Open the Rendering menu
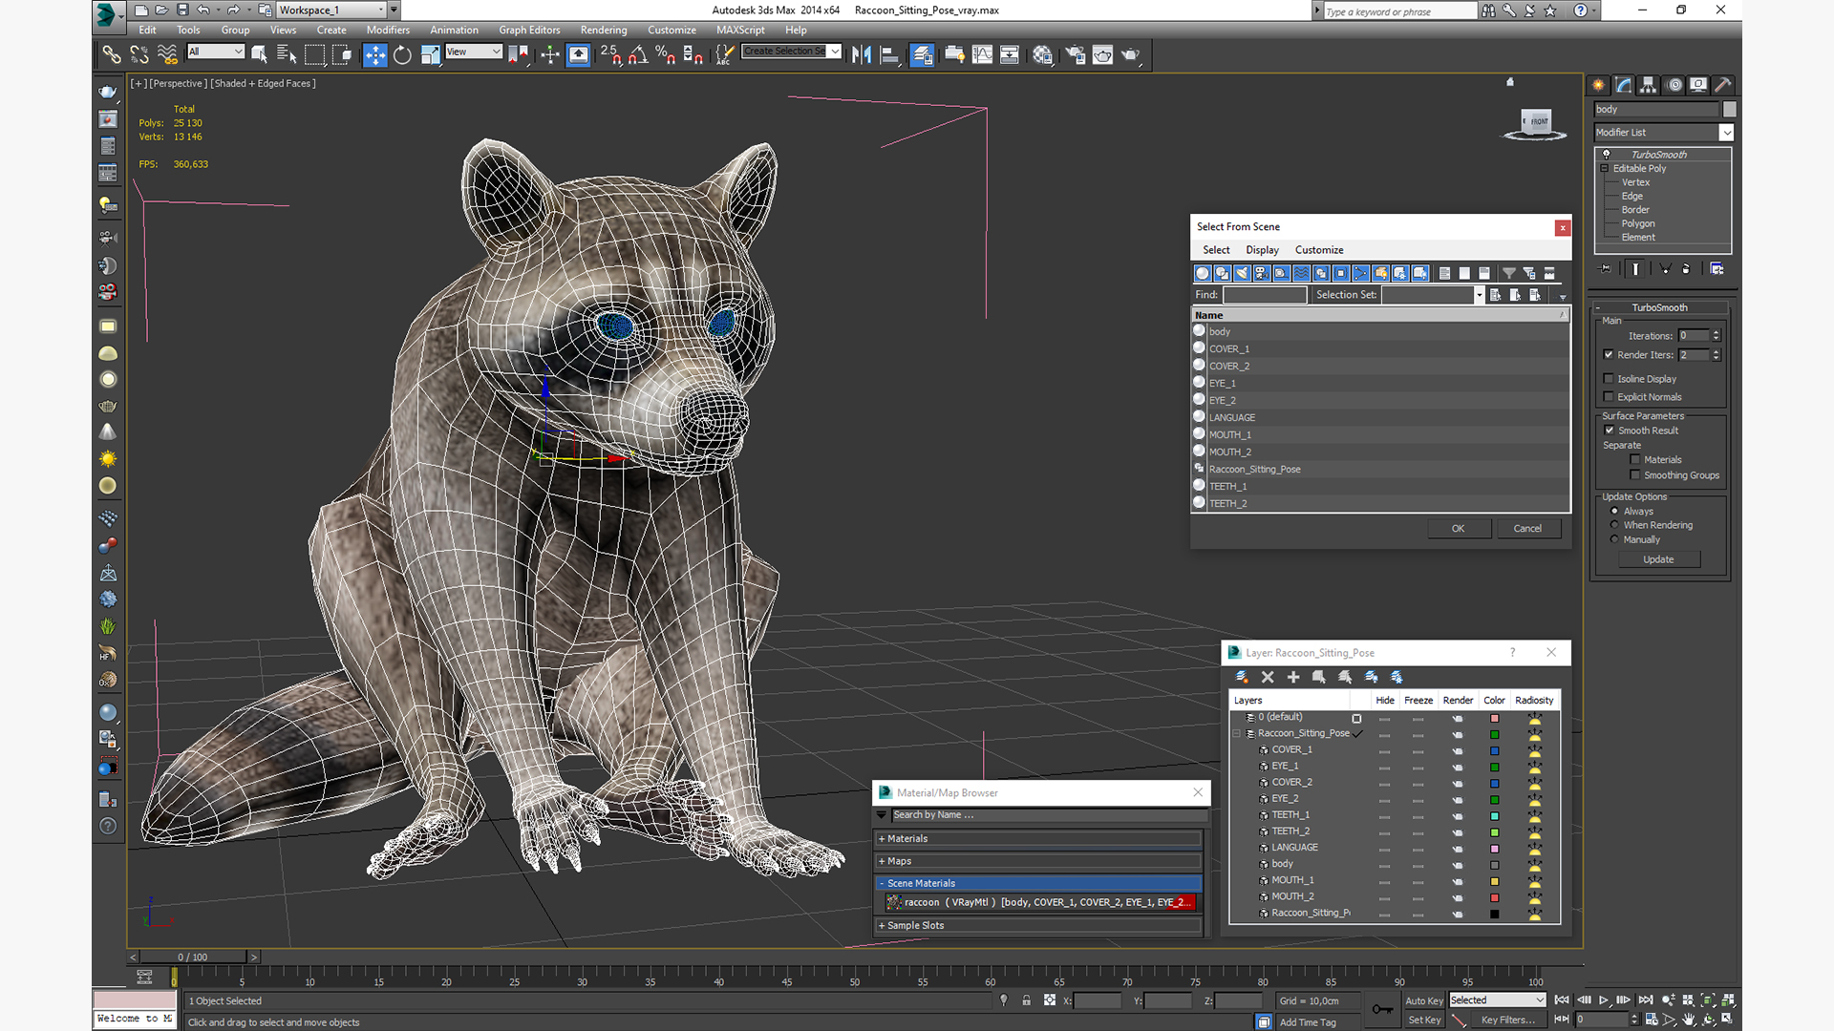1834x1031 pixels. pos(604,31)
